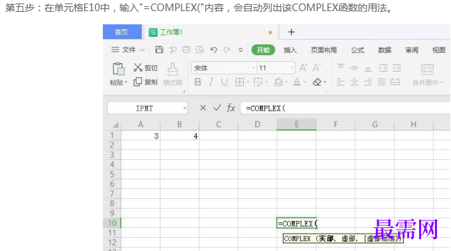Cut selection with 剪切
The image size is (451, 251).
click(x=145, y=68)
